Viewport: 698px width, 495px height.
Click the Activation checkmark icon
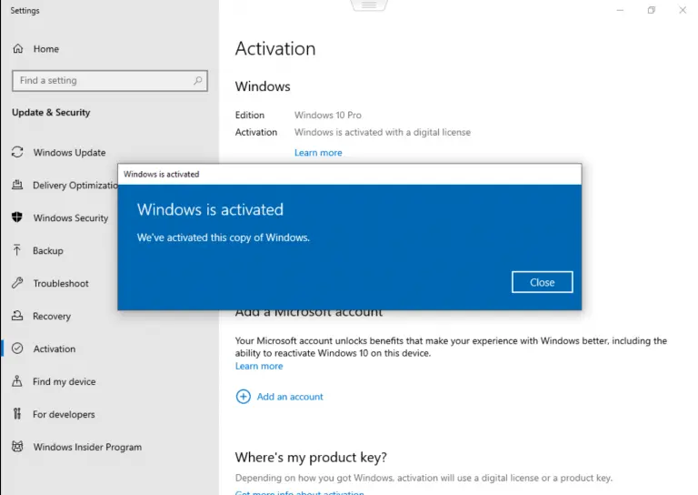17,349
